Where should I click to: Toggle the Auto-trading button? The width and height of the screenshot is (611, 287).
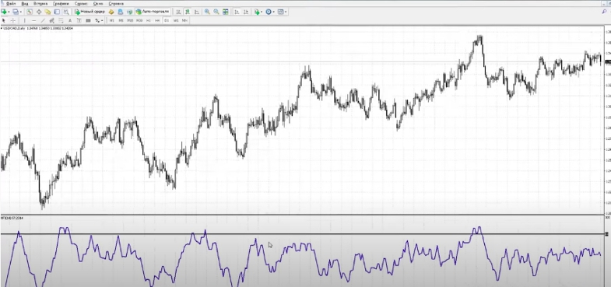click(153, 12)
